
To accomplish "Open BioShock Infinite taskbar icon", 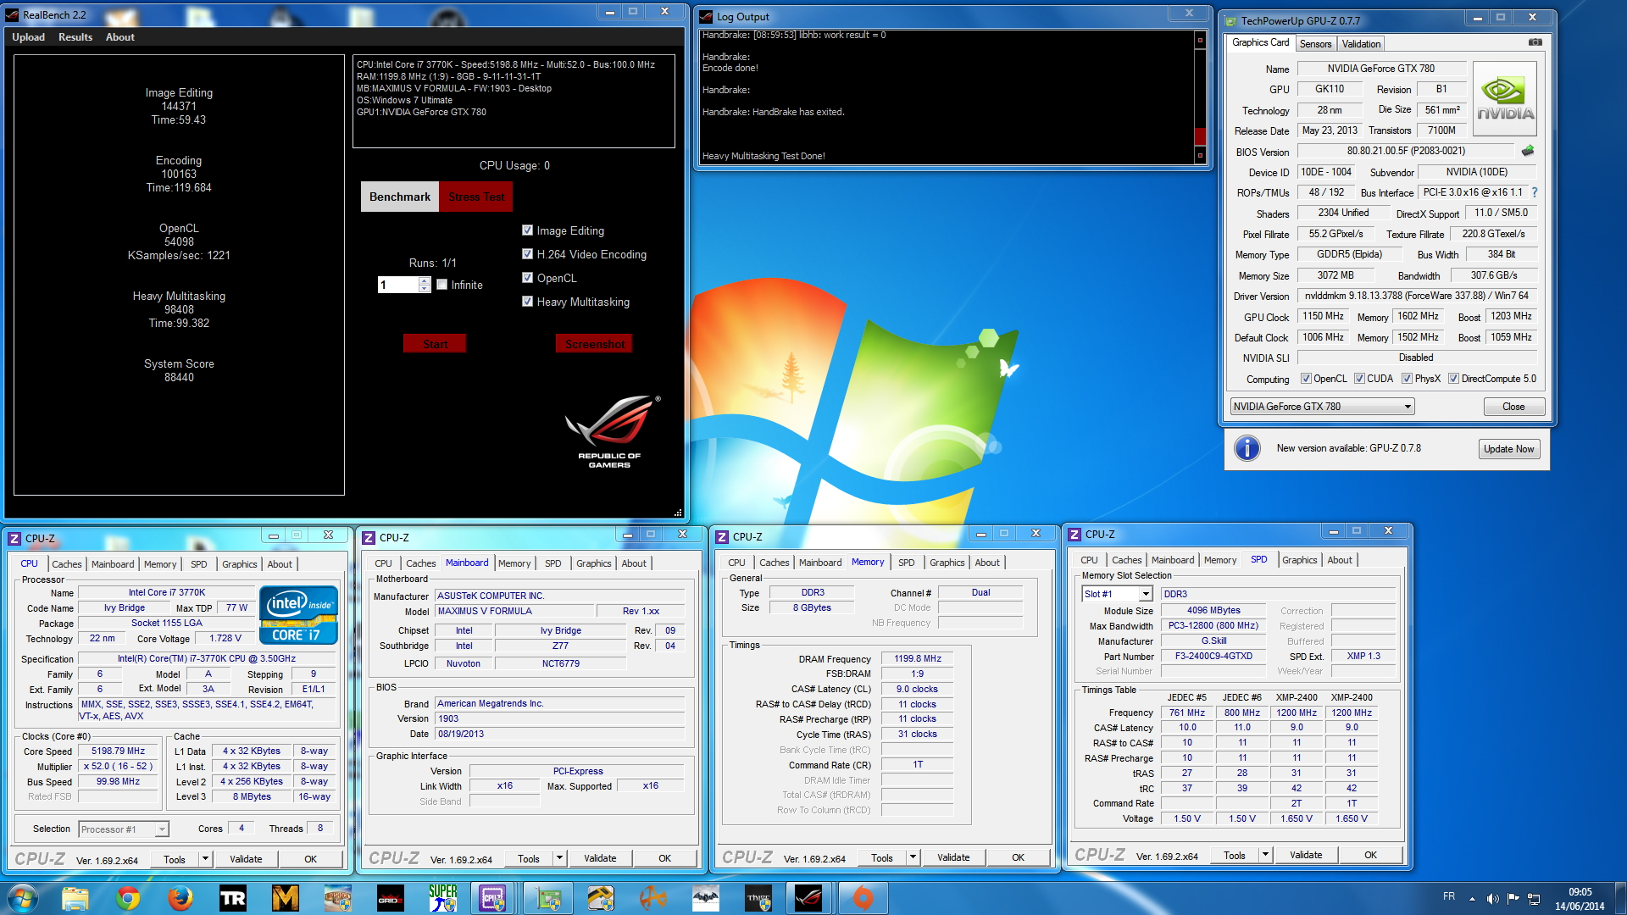I will 338,898.
